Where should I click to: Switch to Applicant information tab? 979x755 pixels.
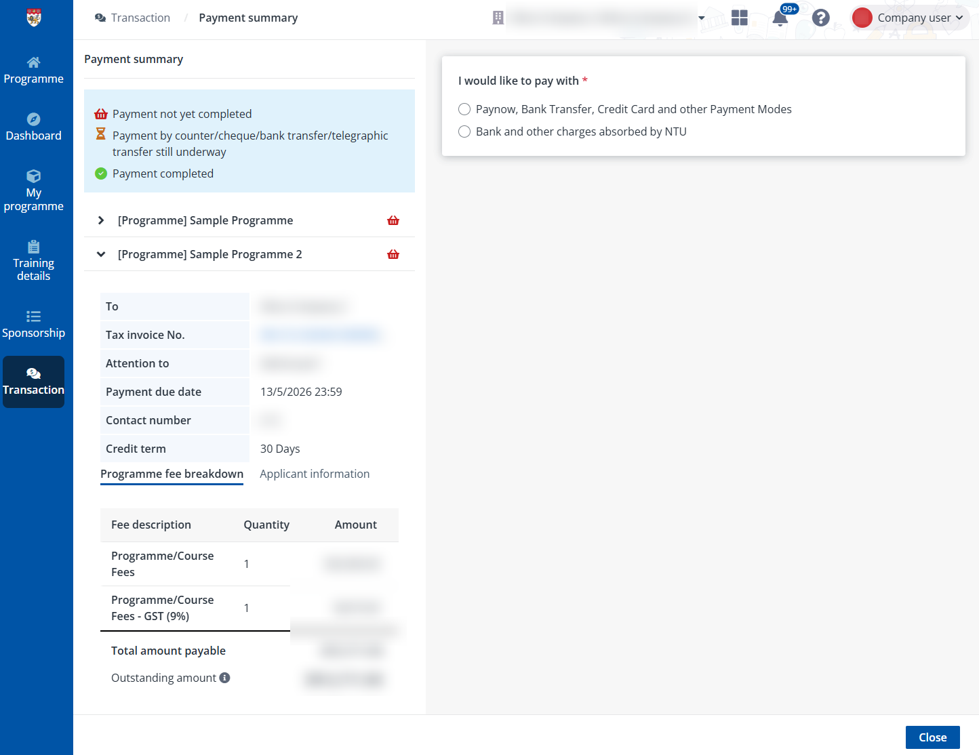[x=315, y=474]
